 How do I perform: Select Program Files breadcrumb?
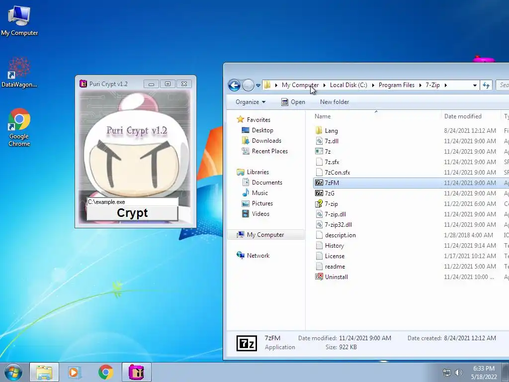[396, 85]
